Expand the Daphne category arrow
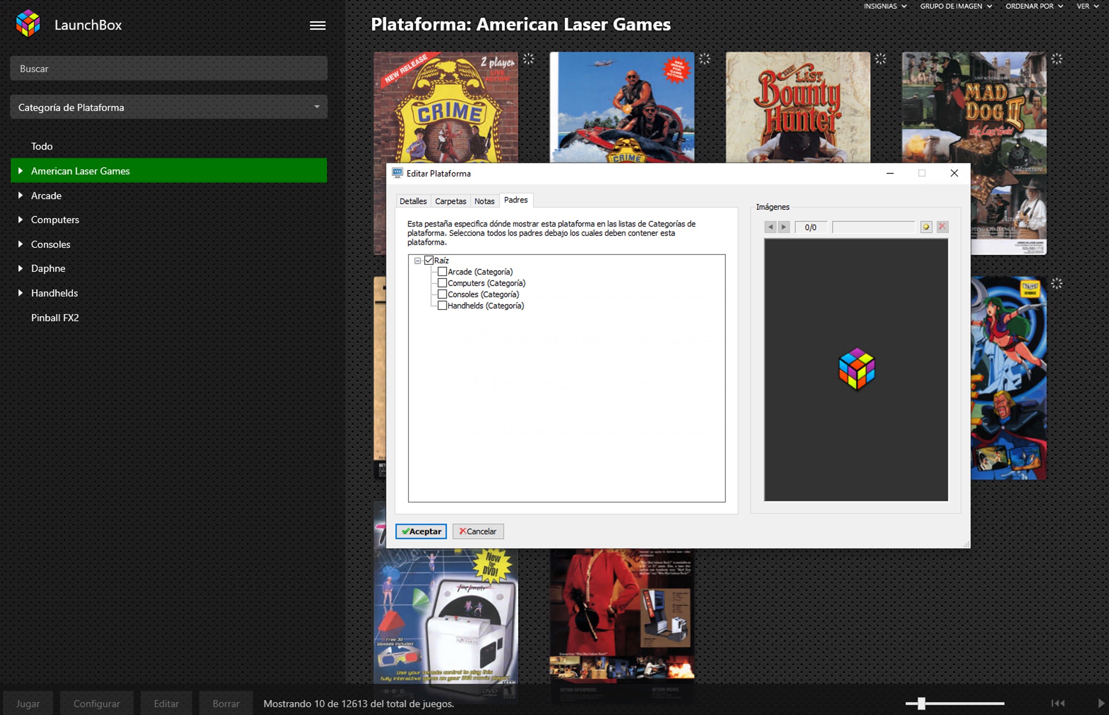 [20, 268]
